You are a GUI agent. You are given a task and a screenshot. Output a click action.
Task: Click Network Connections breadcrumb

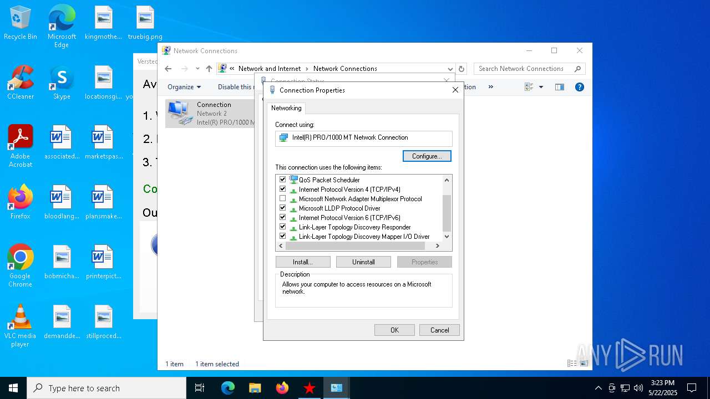pyautogui.click(x=345, y=69)
